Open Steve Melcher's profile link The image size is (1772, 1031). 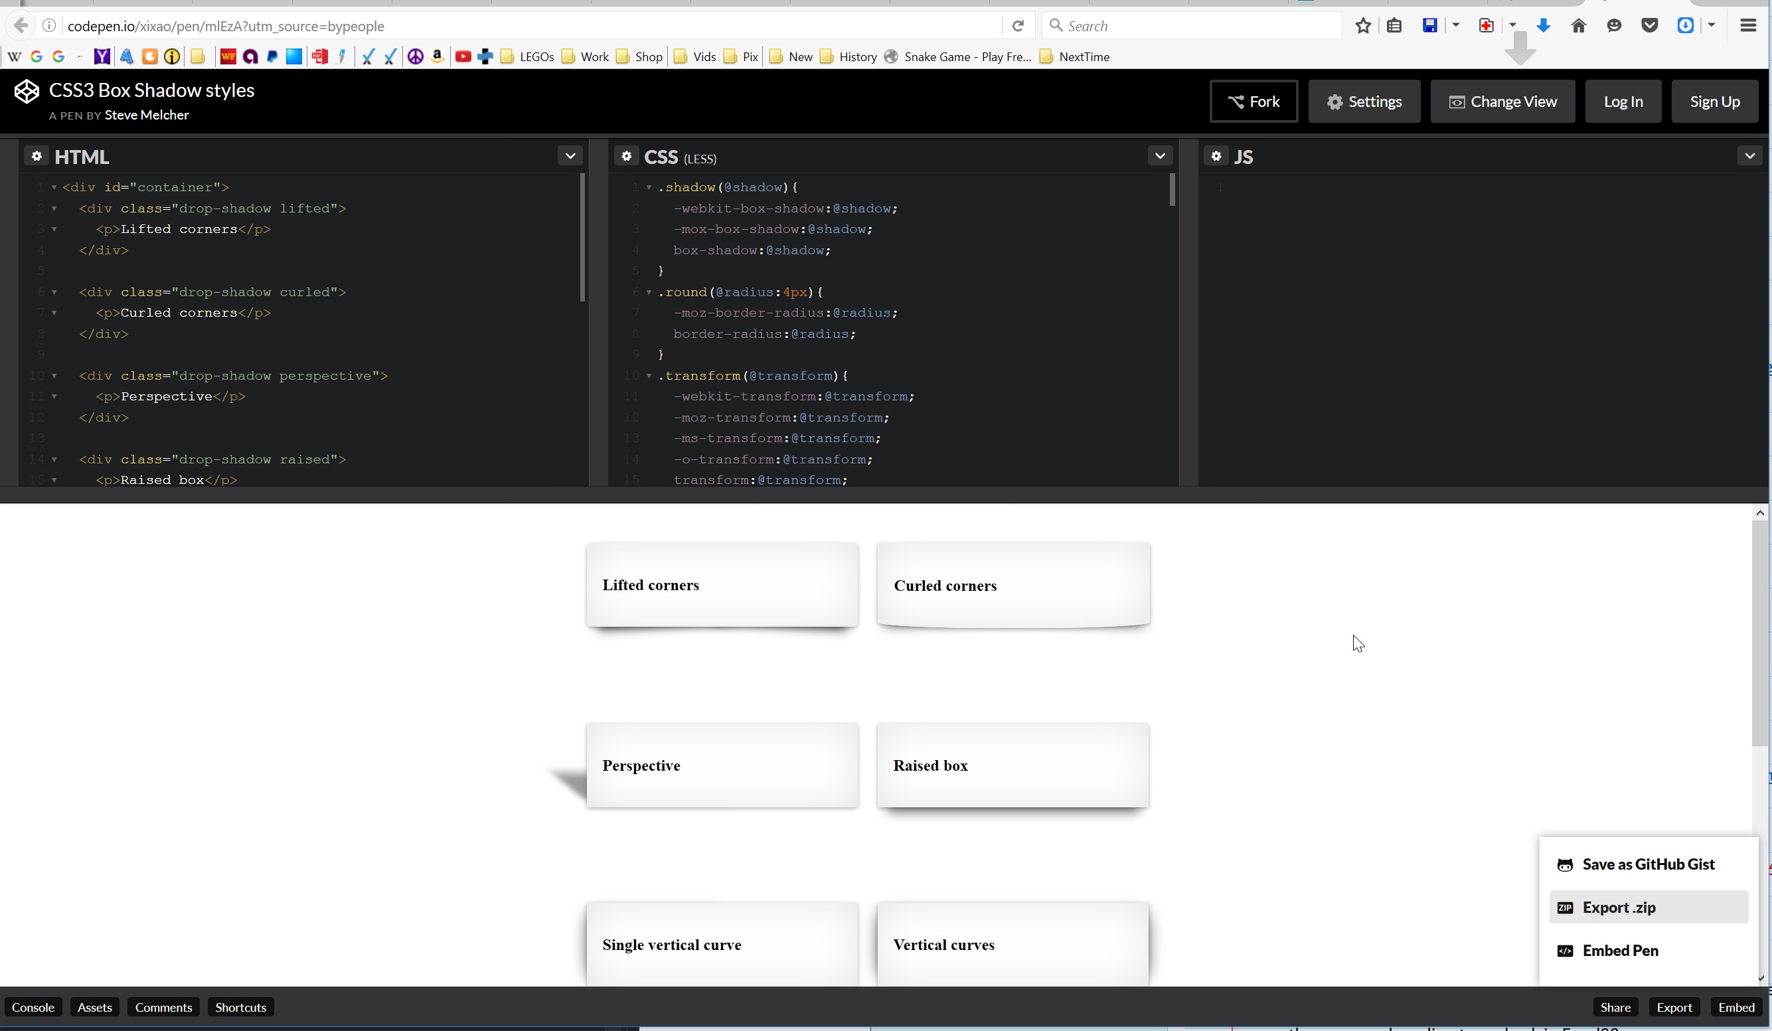tap(146, 116)
